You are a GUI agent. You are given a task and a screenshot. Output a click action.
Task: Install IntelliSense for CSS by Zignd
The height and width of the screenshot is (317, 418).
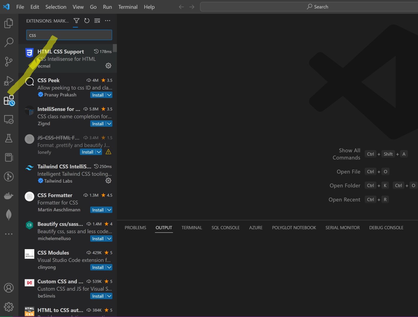[x=98, y=124]
